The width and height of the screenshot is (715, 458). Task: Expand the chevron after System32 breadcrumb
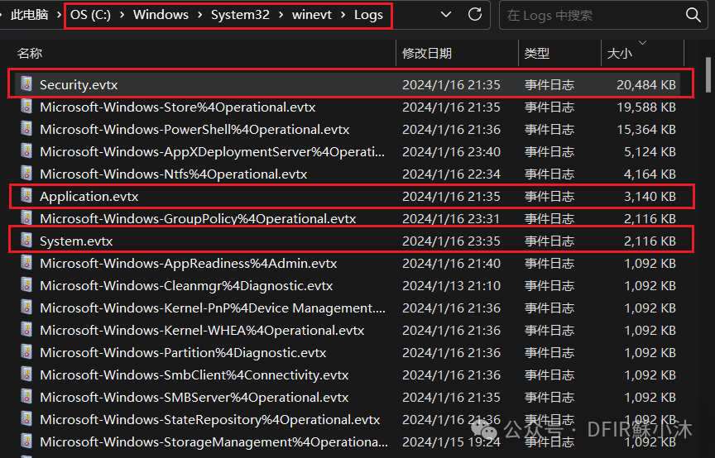point(281,15)
